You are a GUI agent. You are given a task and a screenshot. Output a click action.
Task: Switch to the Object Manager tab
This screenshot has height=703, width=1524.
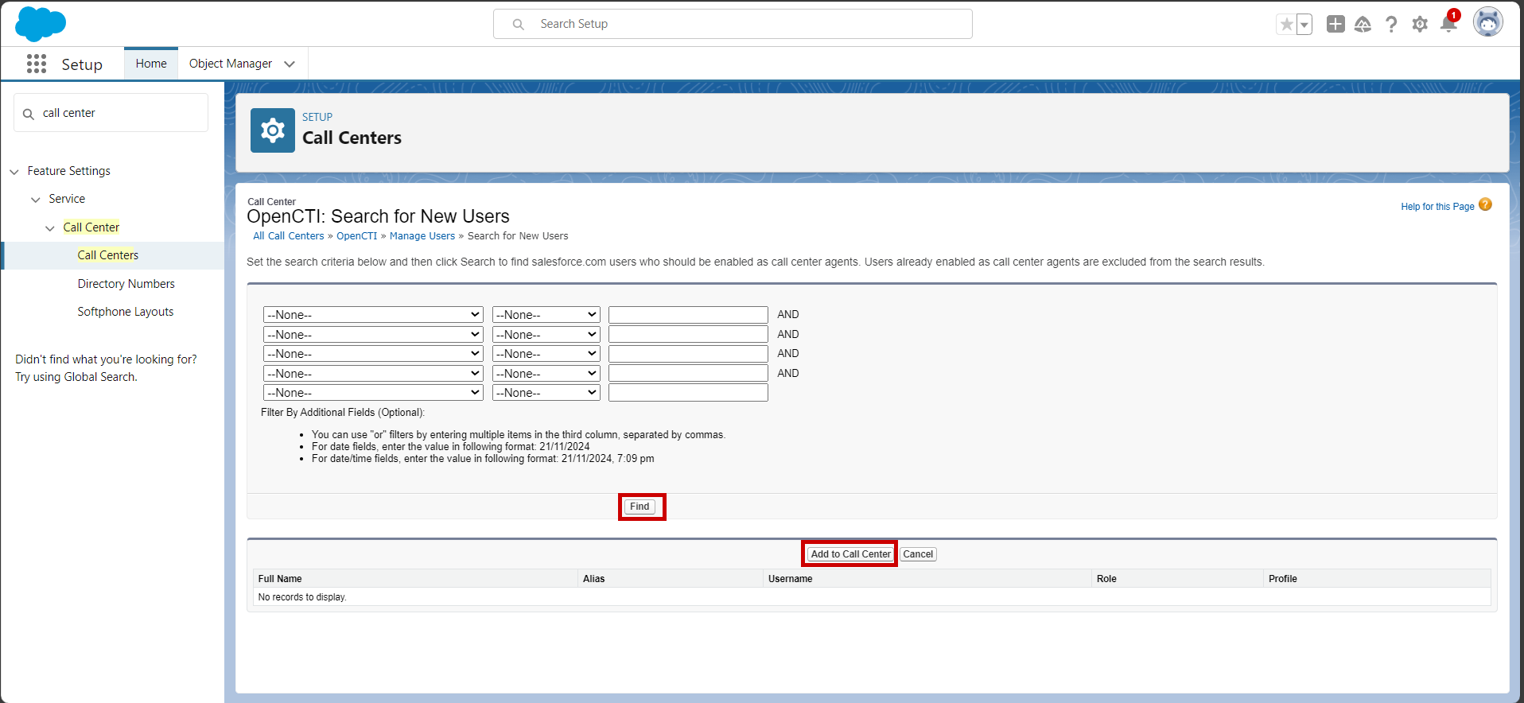click(x=231, y=64)
